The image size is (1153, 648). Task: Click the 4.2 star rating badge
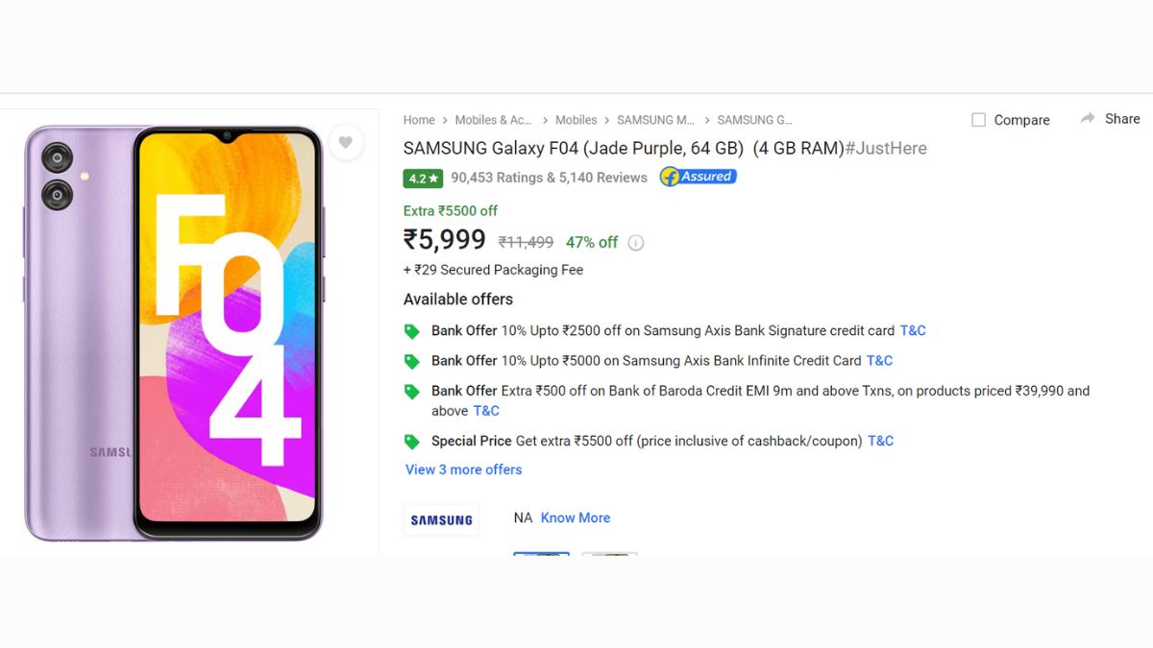[423, 179]
